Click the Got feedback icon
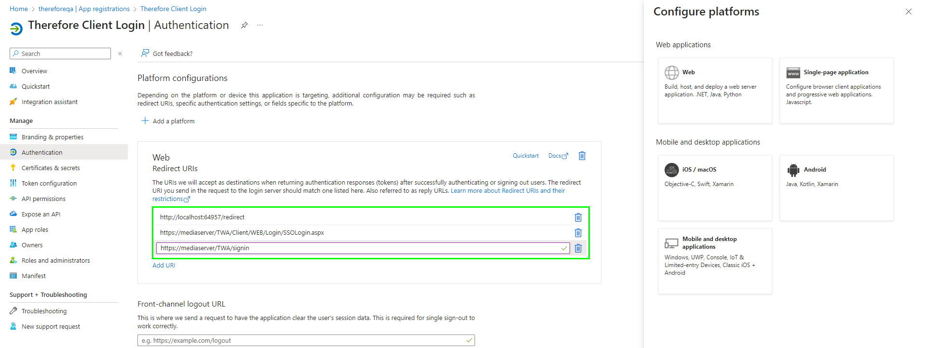This screenshot has width=926, height=348. pyautogui.click(x=145, y=53)
